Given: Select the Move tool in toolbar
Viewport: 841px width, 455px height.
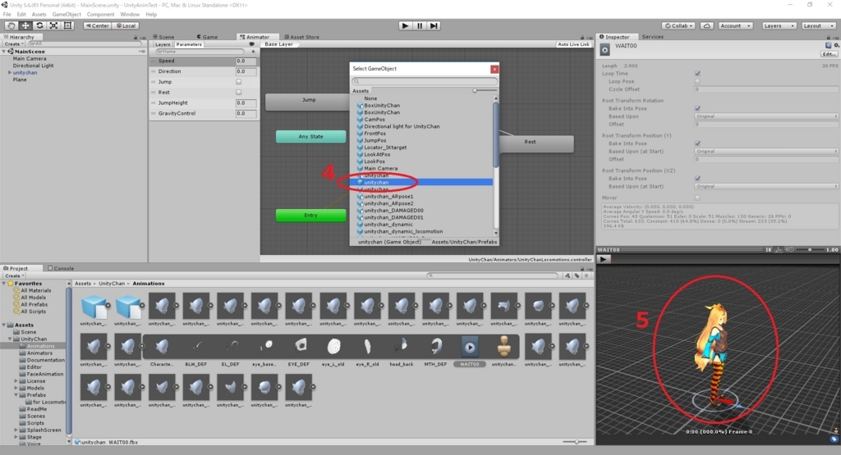Looking at the screenshot, I should point(25,25).
